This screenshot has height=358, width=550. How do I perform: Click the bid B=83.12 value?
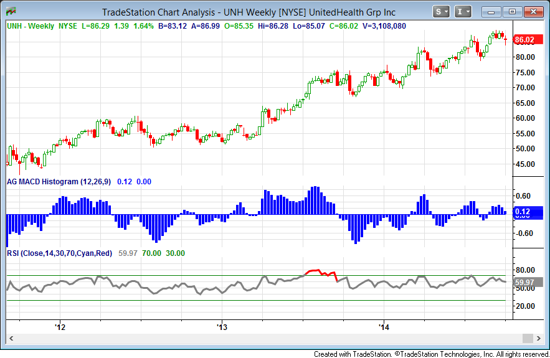[x=173, y=26]
